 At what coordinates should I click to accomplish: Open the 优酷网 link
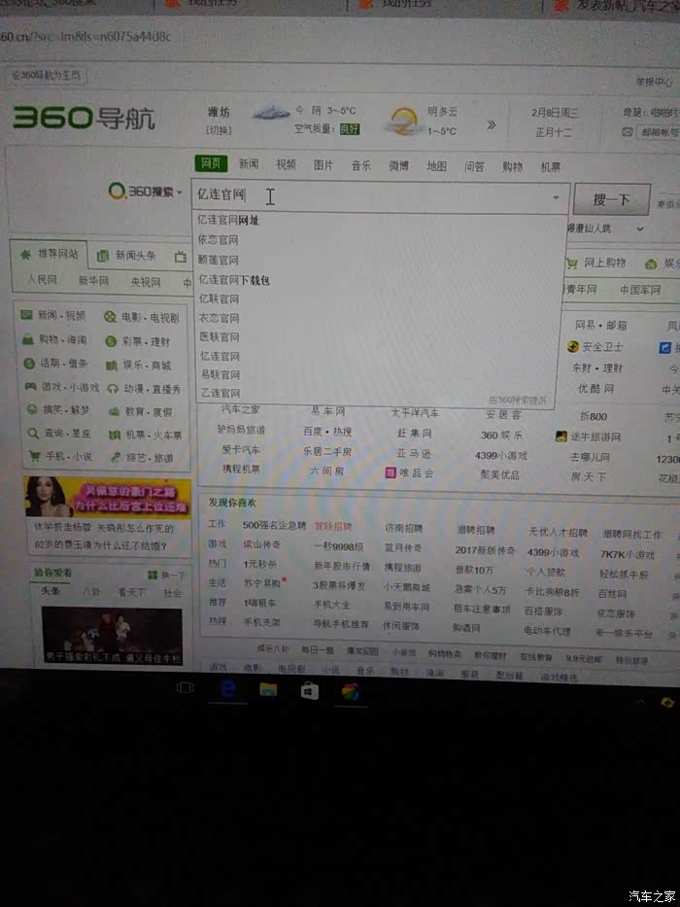pos(595,388)
